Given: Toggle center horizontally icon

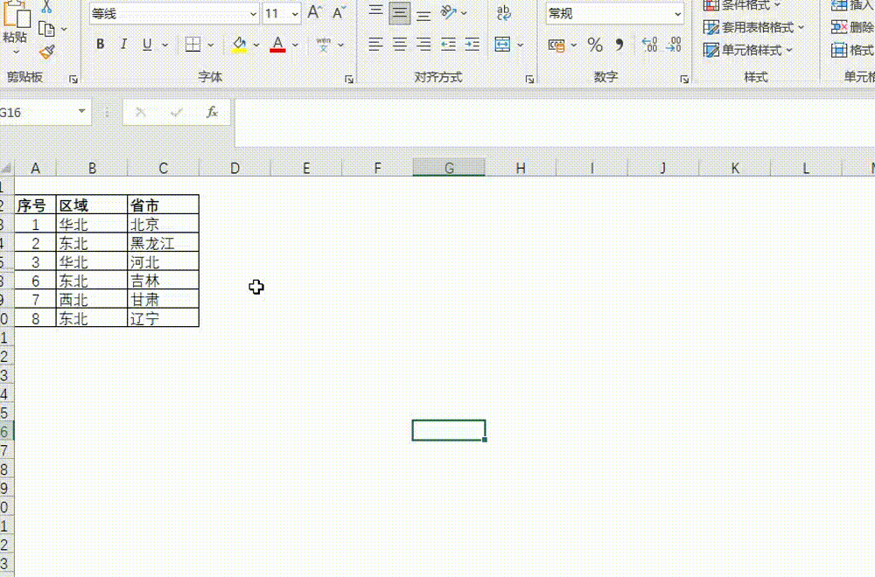Looking at the screenshot, I should click(x=400, y=44).
